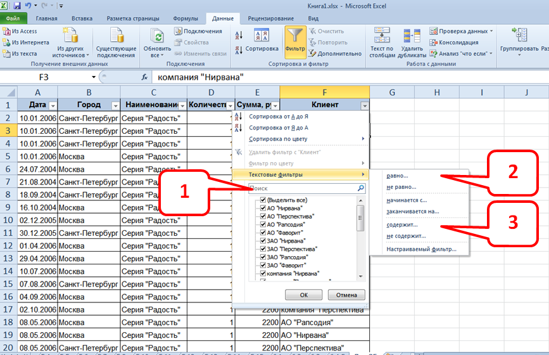Toggle the (Выделить все) checkbox
549x355 pixels.
[263, 201]
